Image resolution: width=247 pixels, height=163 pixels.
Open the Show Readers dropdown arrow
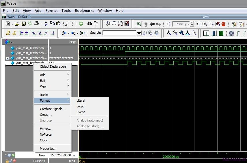pos(77,33)
